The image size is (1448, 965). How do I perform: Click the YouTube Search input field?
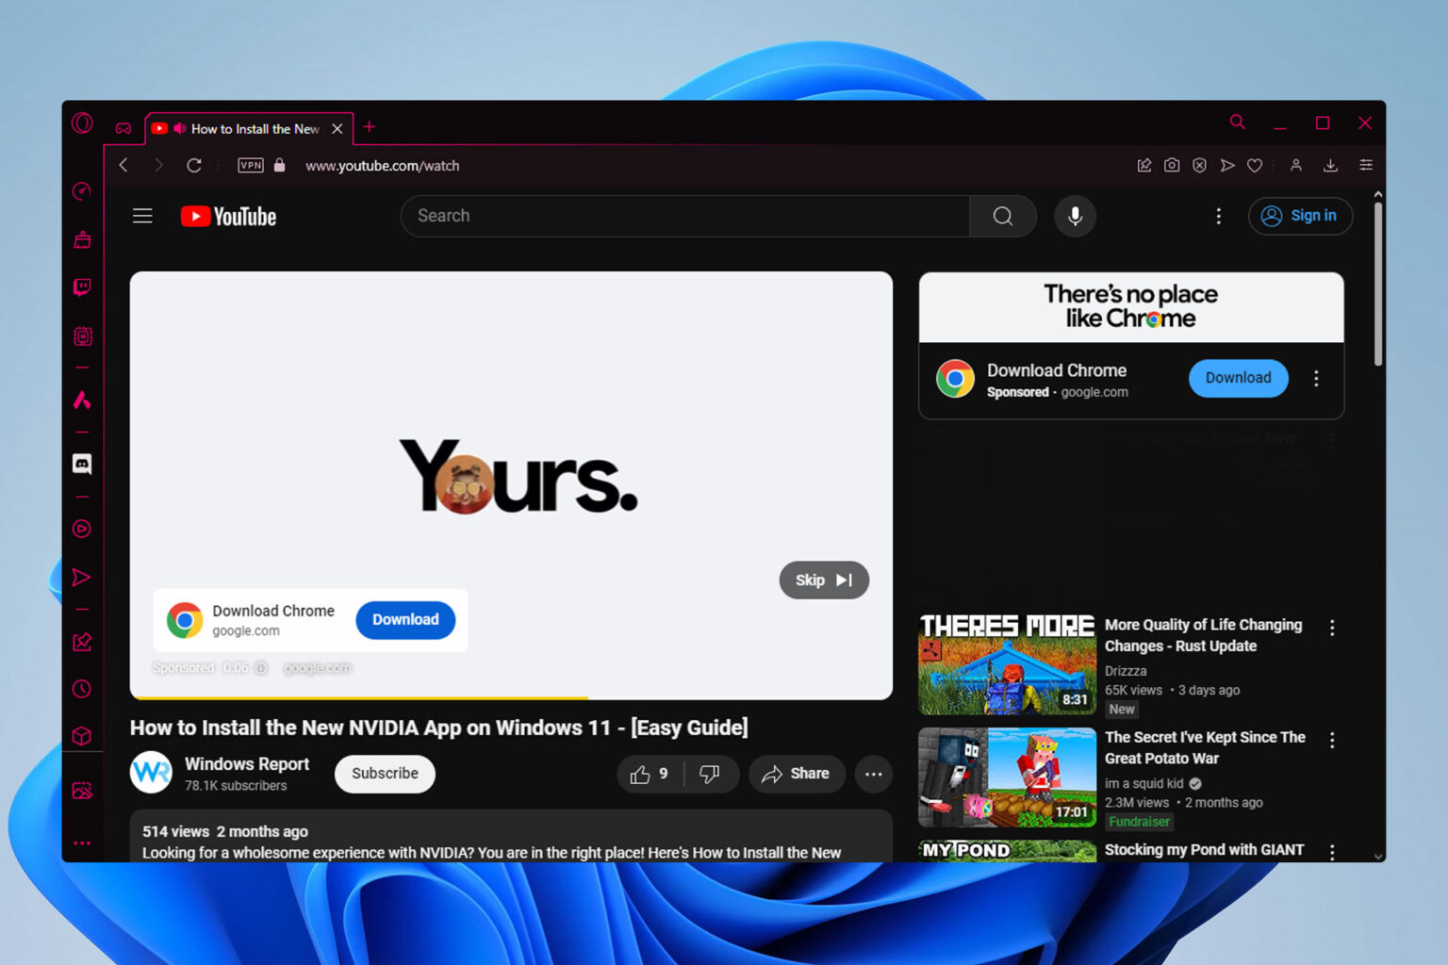pos(685,216)
